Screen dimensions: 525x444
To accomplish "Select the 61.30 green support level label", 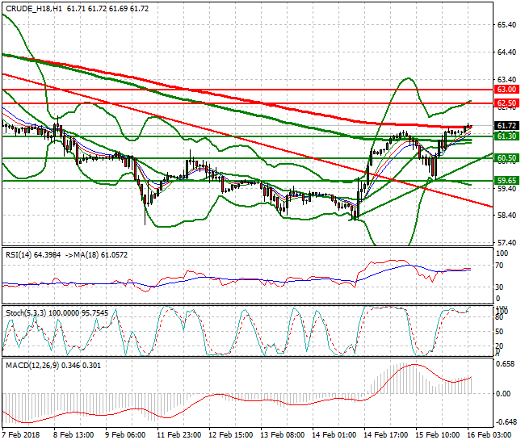I will click(506, 136).
